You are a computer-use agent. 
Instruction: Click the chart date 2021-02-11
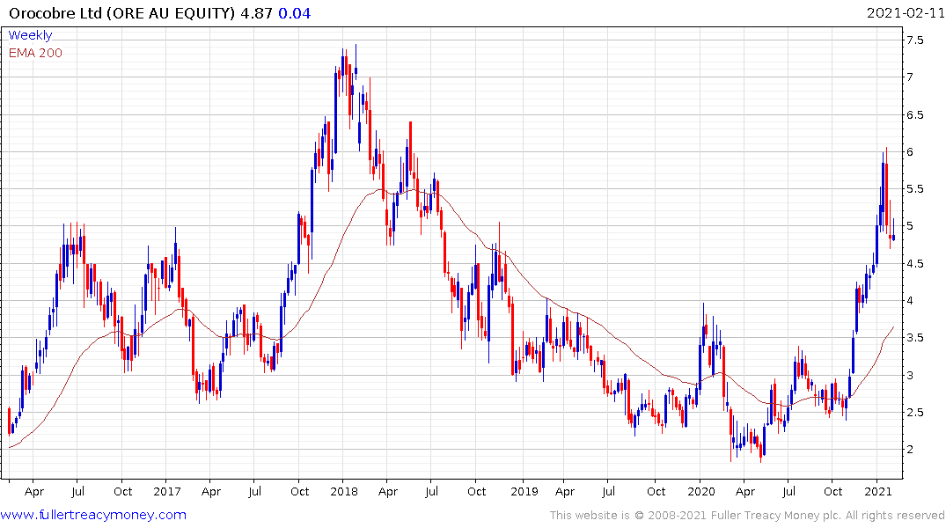click(x=905, y=12)
